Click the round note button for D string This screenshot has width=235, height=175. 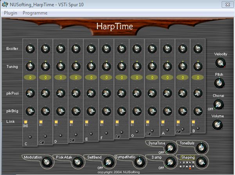(61, 135)
